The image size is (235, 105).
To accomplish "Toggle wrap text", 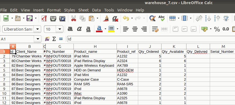I will [x=155, y=29].
